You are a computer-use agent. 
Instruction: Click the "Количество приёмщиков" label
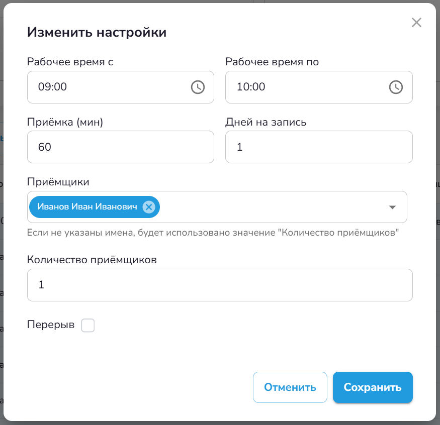click(92, 260)
